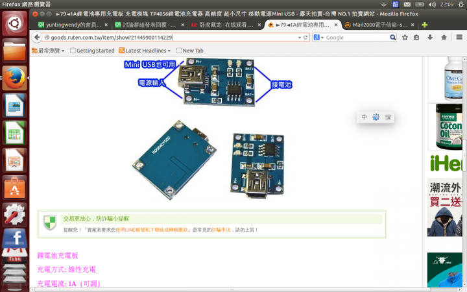
Task: Click the search magnifier icon
Action: 393,38
